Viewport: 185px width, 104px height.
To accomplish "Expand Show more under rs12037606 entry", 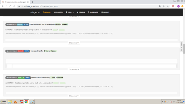I will [x=74, y=96].
